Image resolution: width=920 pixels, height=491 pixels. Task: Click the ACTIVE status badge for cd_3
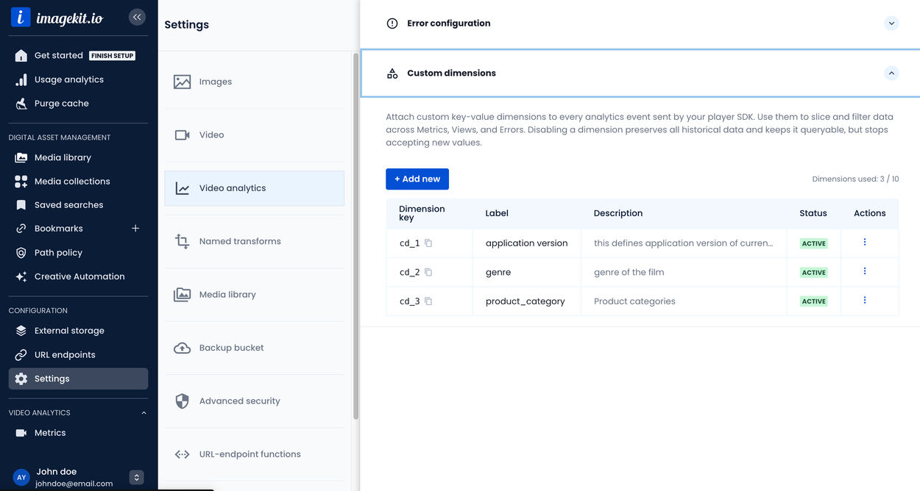pyautogui.click(x=814, y=301)
